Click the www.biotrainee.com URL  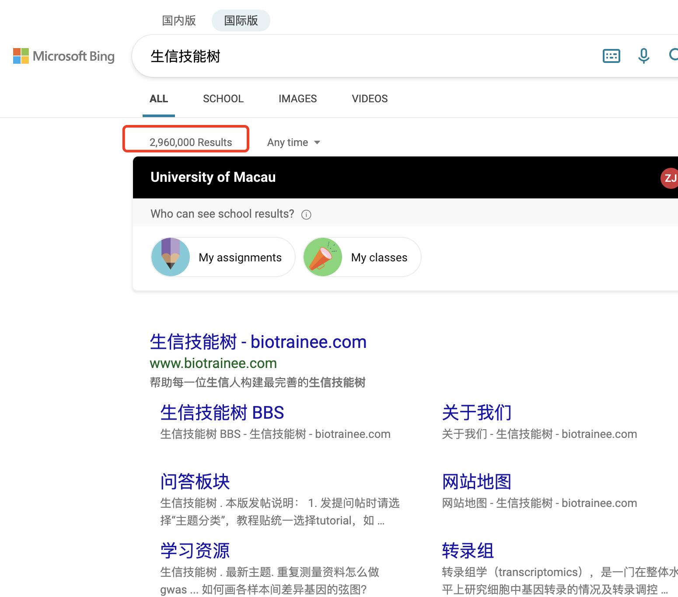[x=213, y=363]
